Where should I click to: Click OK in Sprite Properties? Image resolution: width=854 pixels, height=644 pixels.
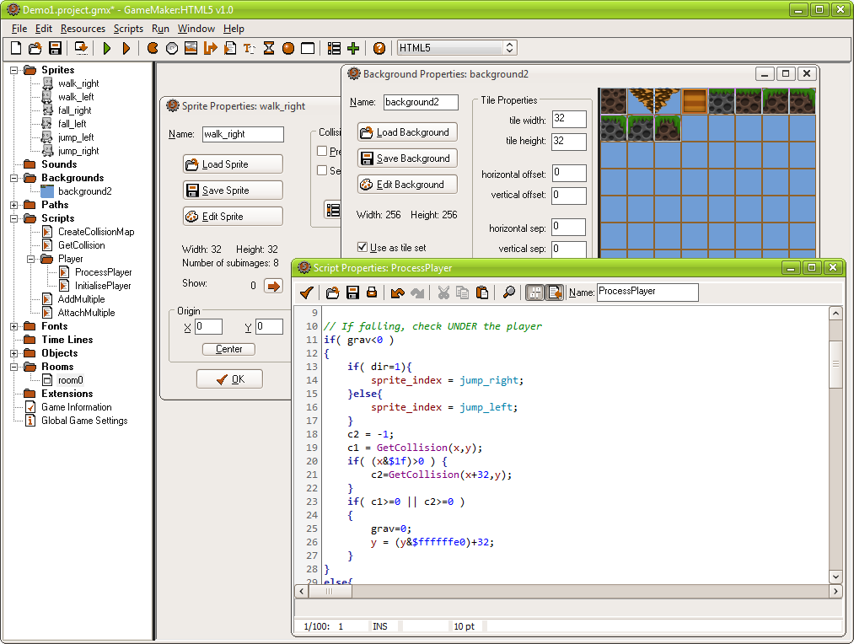click(x=229, y=378)
